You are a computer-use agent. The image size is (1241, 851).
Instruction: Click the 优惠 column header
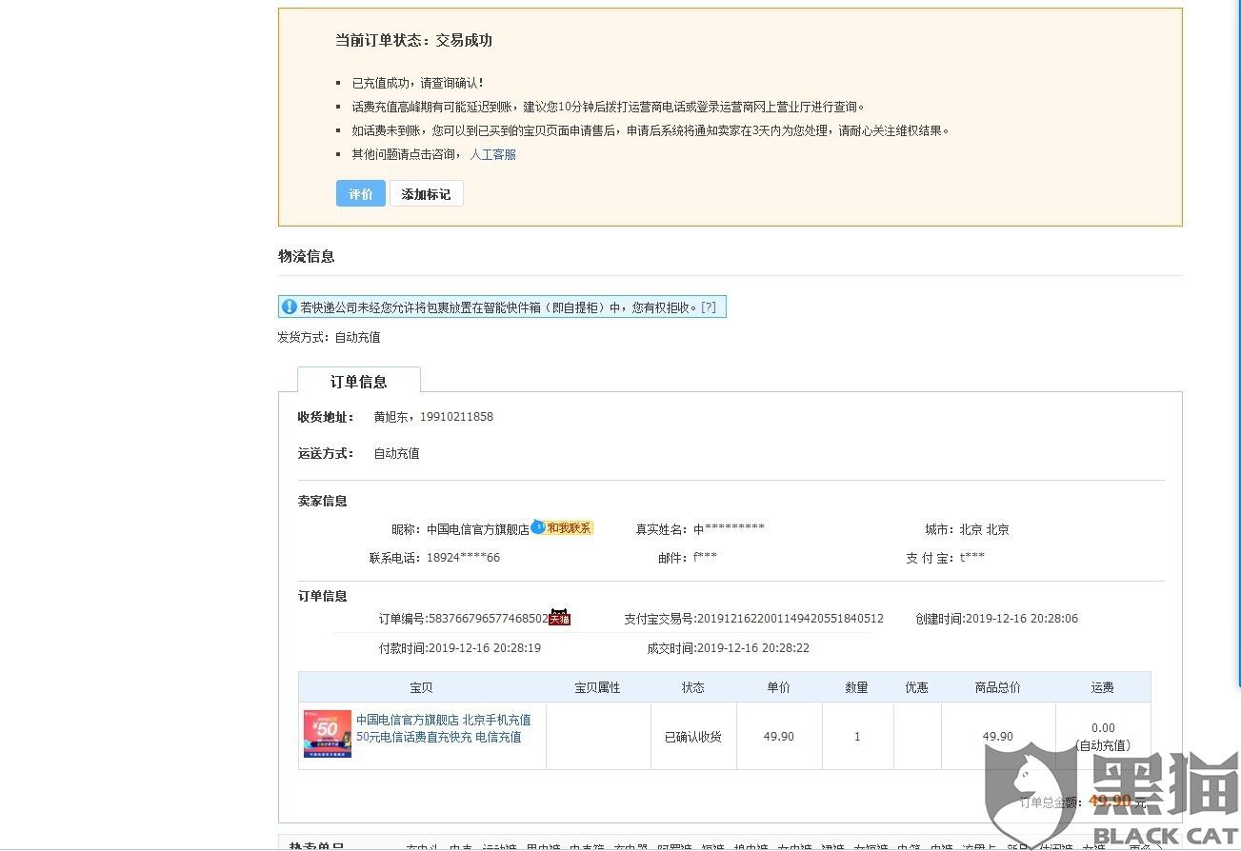(x=916, y=687)
